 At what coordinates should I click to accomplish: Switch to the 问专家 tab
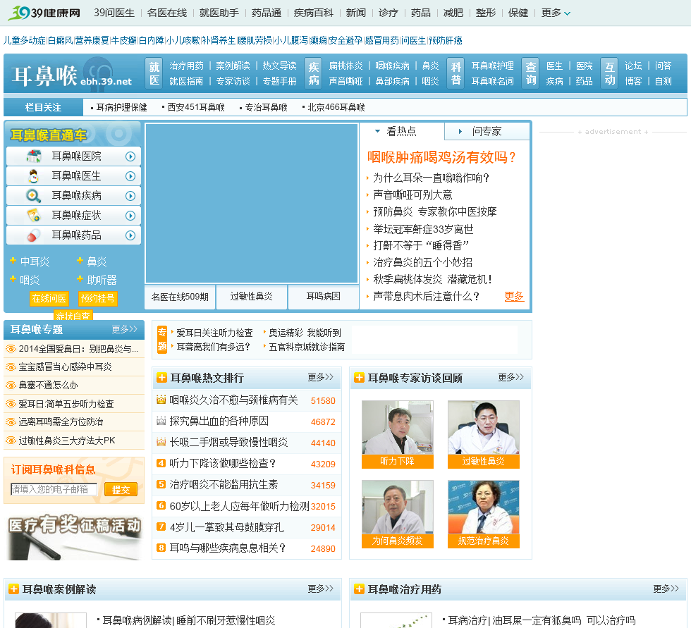[487, 131]
